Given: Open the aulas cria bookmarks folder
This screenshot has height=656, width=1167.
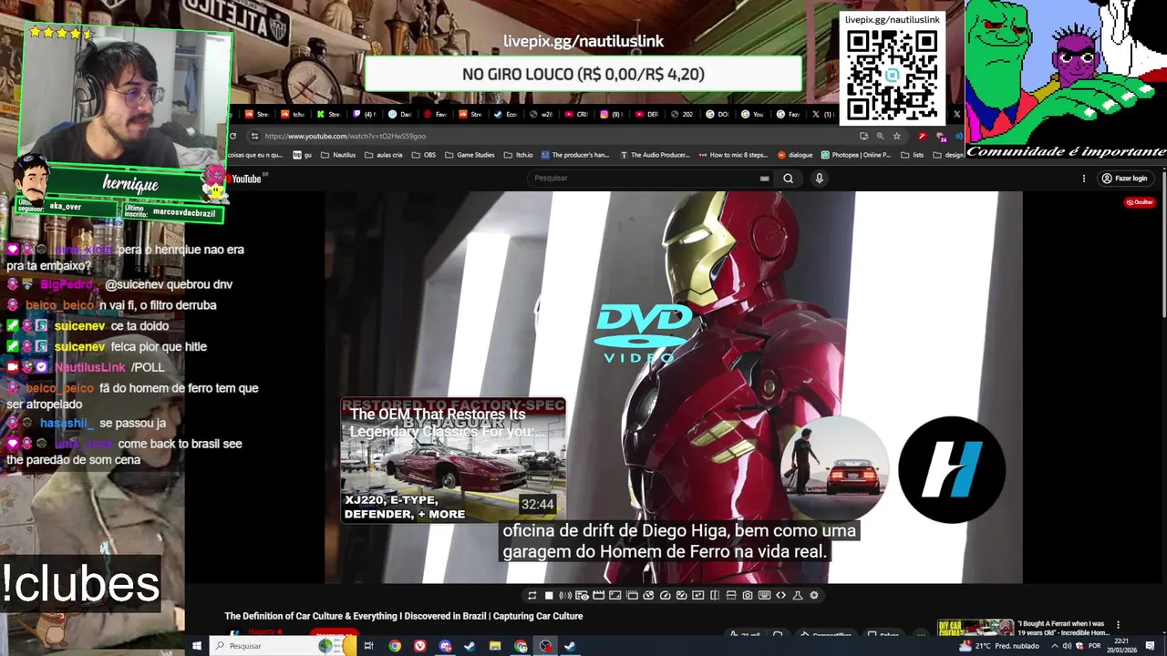Looking at the screenshot, I should [x=383, y=155].
